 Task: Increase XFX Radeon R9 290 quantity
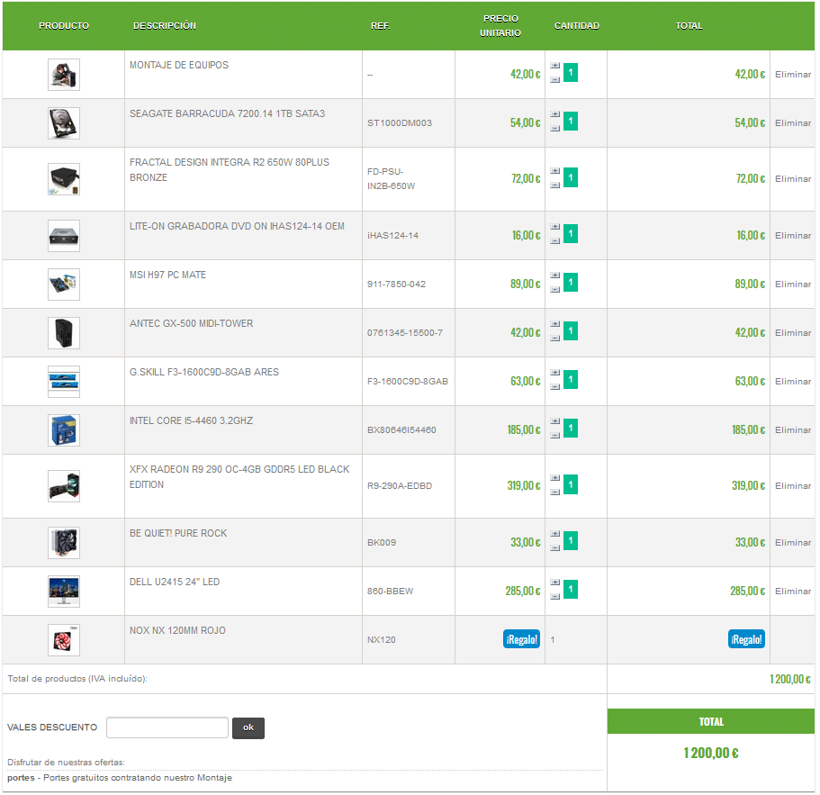tap(554, 478)
